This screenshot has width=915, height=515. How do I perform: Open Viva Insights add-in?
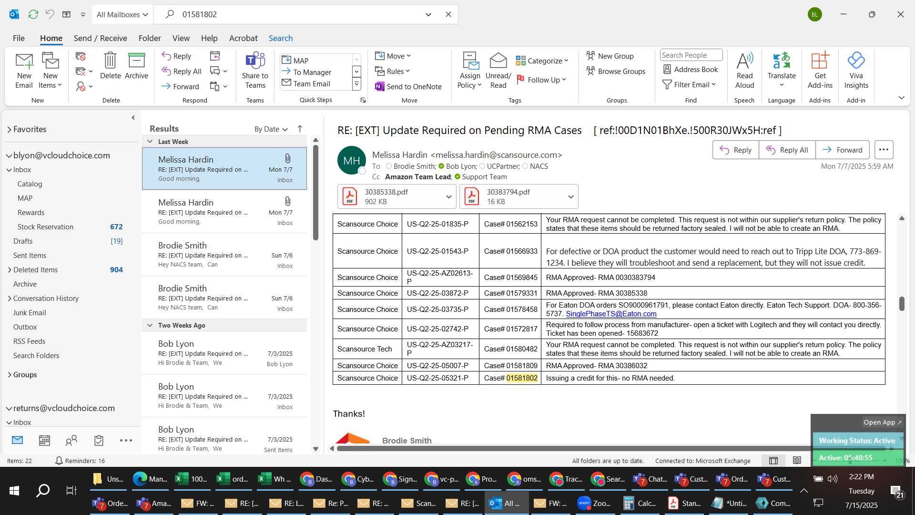[x=856, y=71]
